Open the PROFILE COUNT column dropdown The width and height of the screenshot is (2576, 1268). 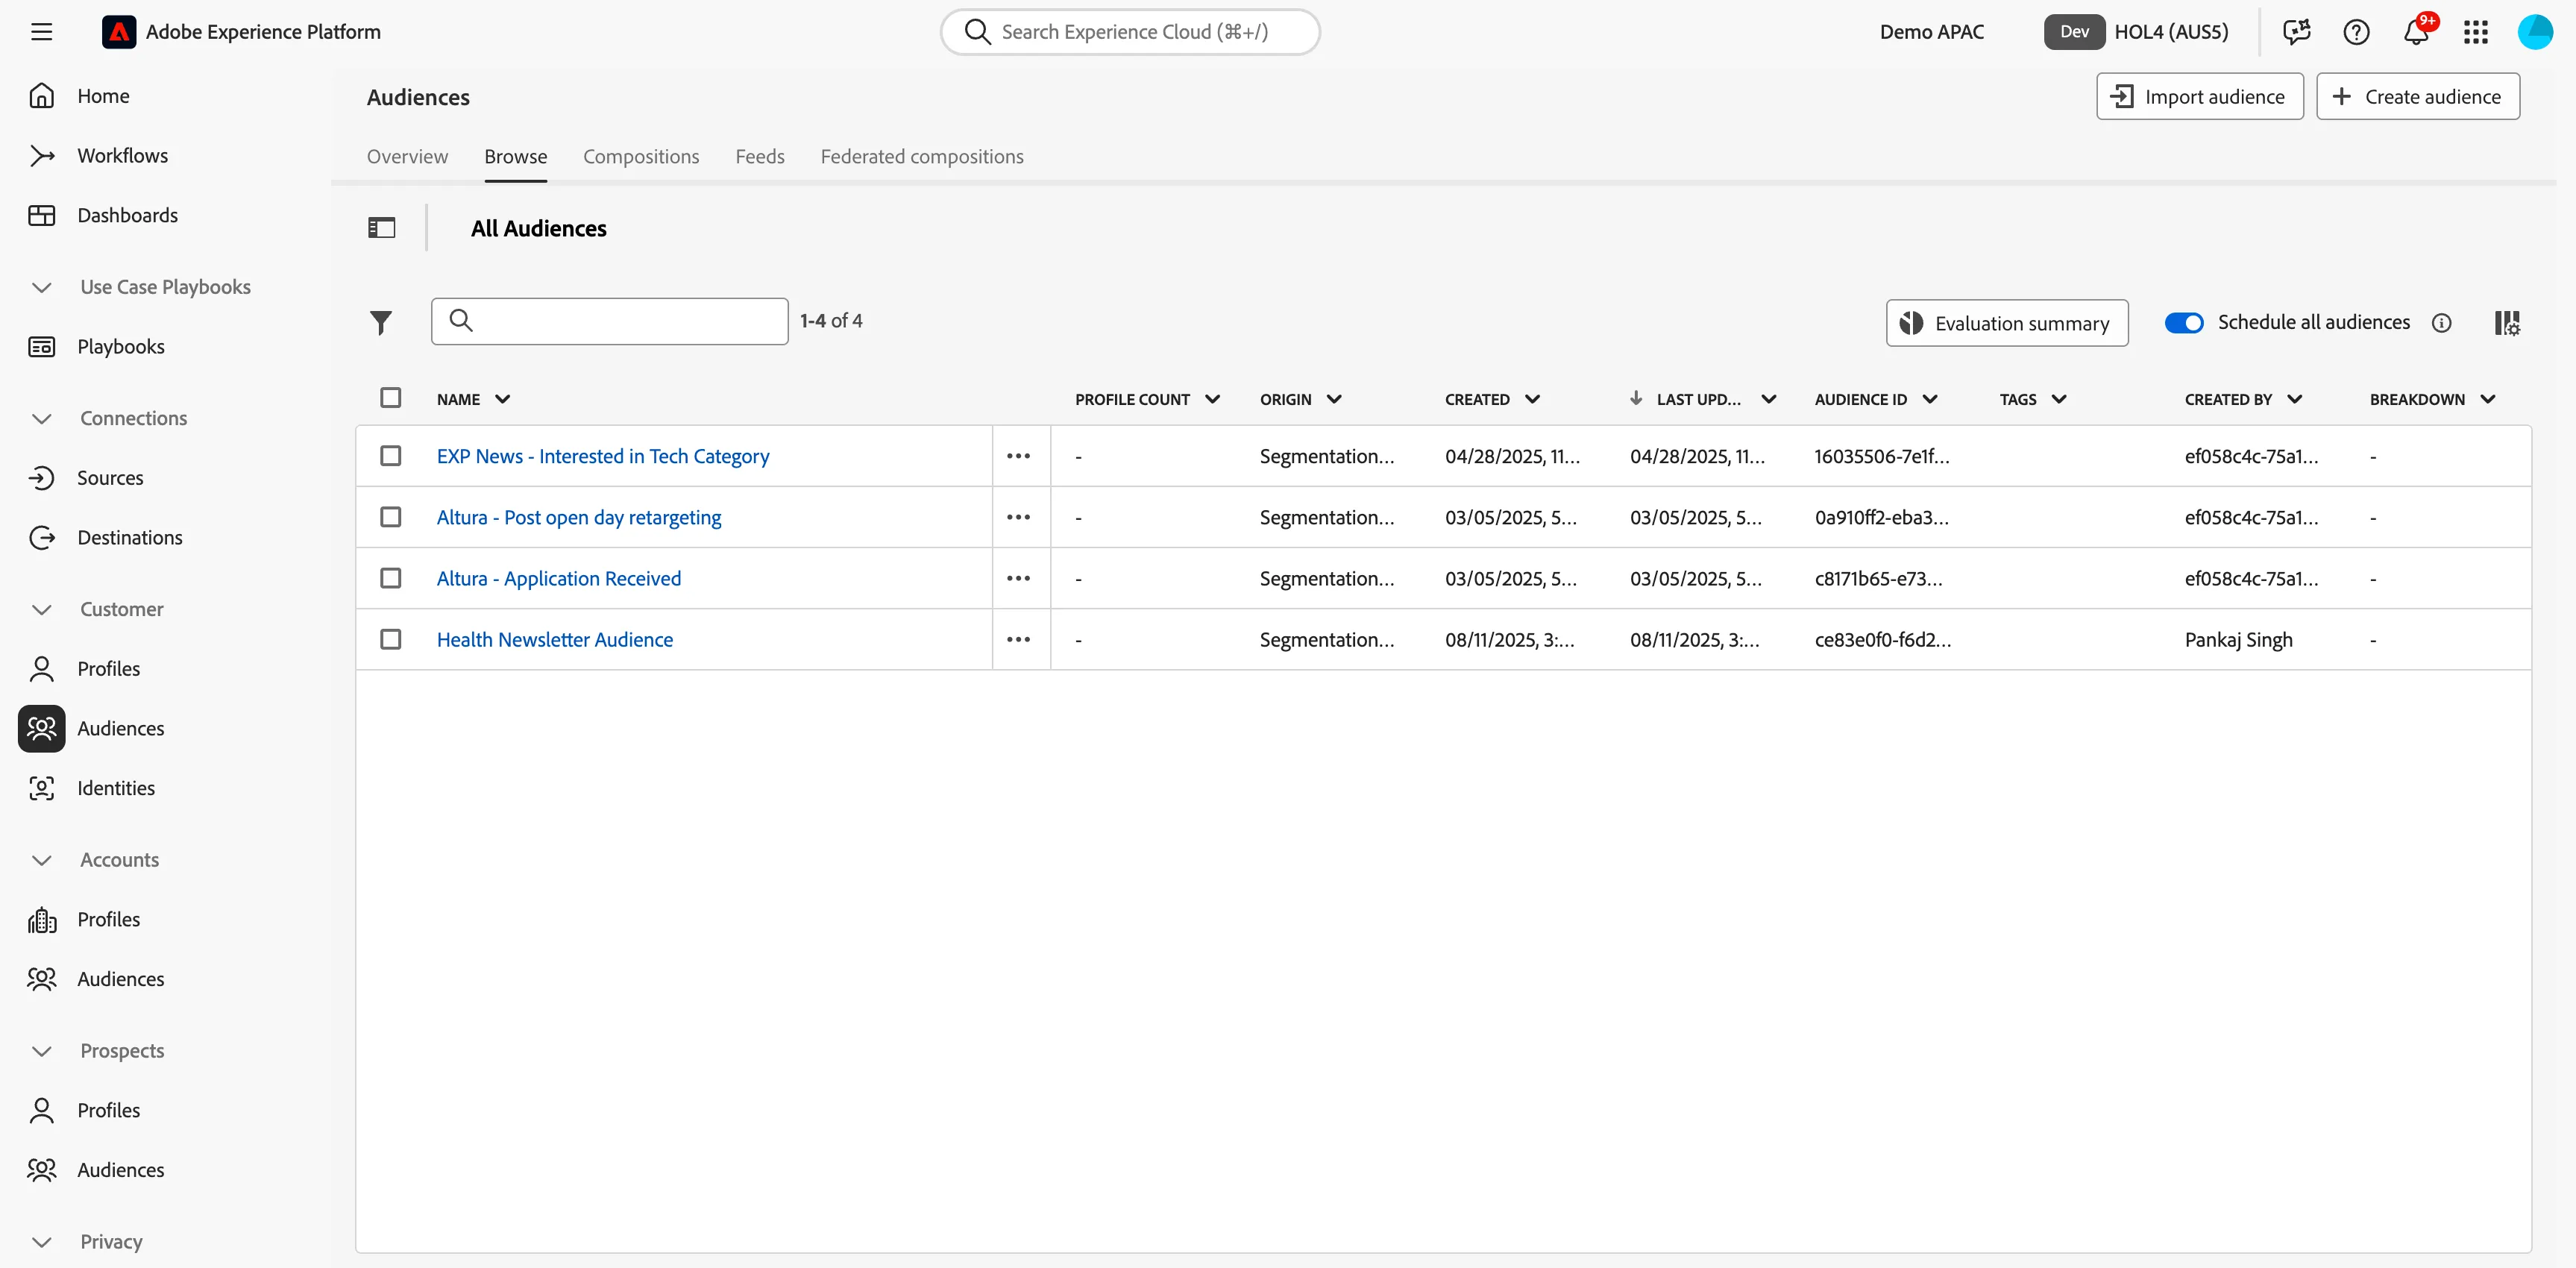1213,399
